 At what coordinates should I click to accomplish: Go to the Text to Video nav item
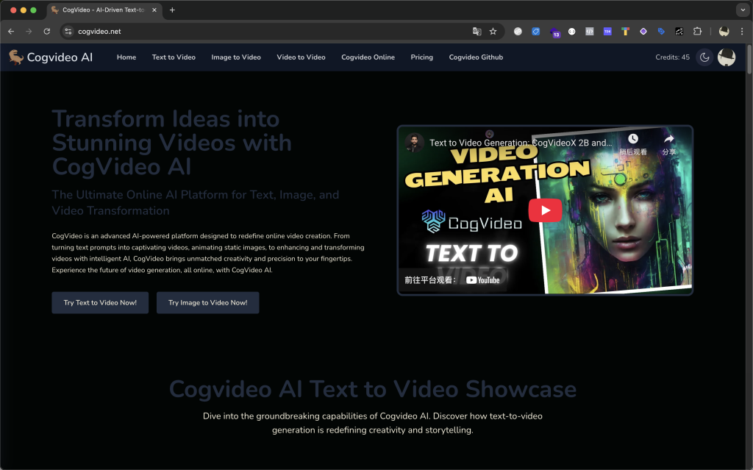click(174, 57)
